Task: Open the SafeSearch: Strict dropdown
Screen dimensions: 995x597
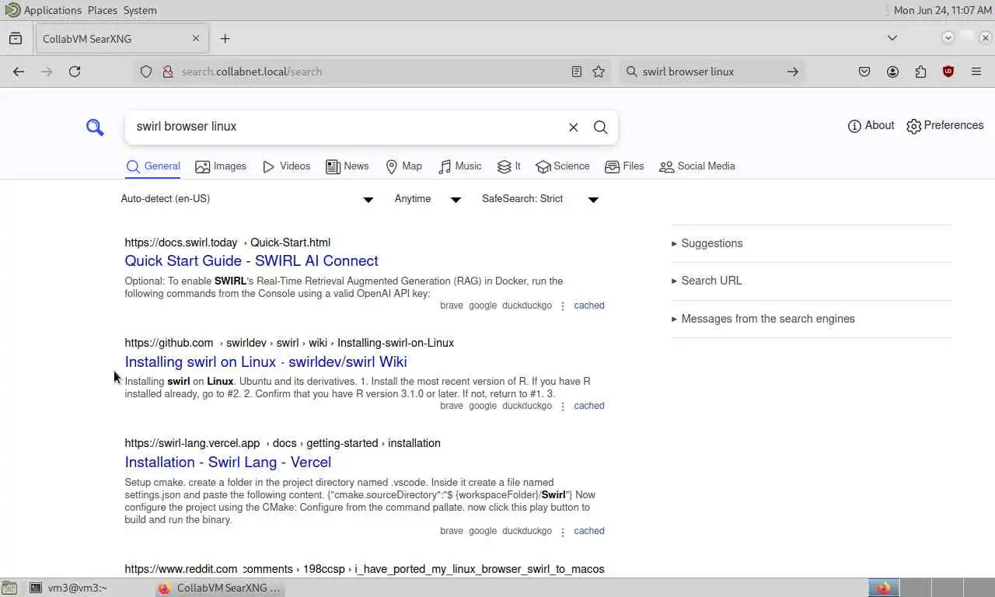Action: [x=540, y=199]
